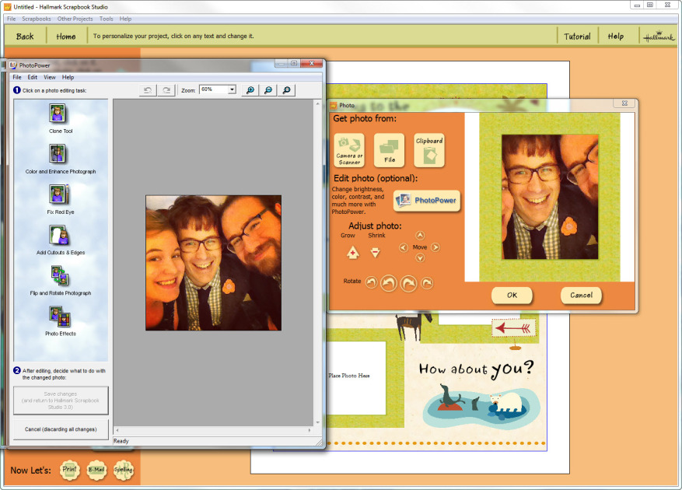Click the Shrink photo arrow icon
Screen dimensions: 682x490
(375, 253)
